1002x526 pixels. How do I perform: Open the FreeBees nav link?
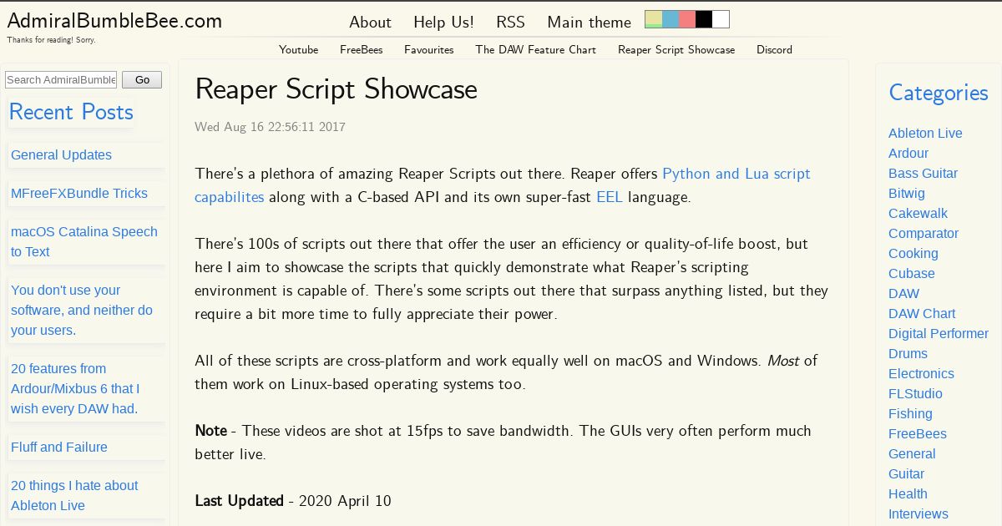[361, 50]
